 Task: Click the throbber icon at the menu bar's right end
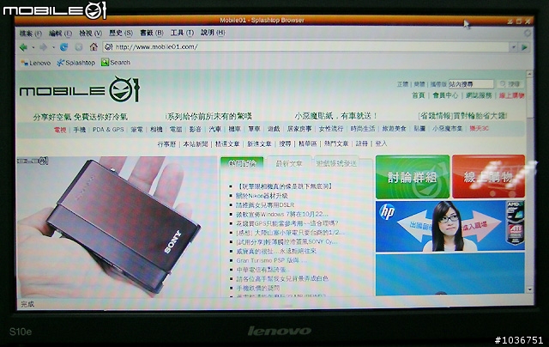pos(528,33)
